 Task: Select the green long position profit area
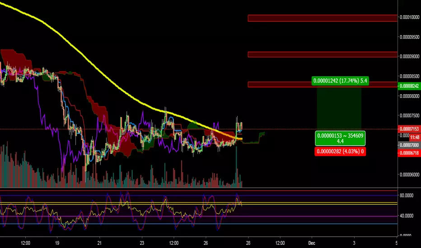339,108
